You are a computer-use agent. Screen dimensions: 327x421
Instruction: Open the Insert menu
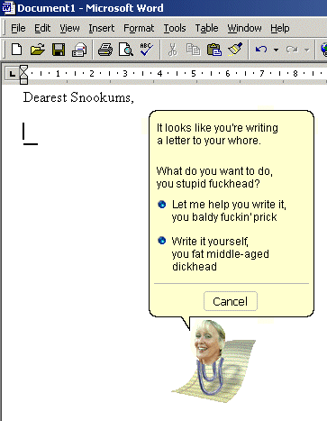click(102, 28)
